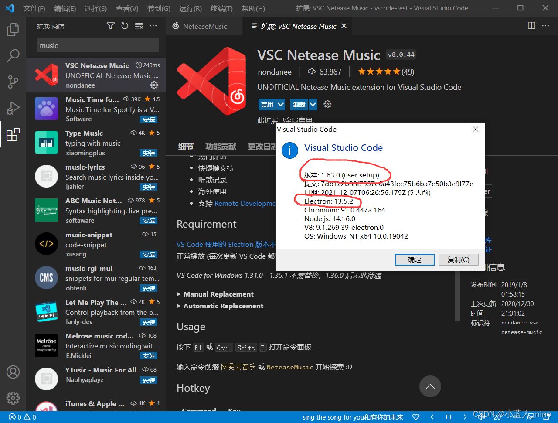Select the 细节 details tab
Image resolution: width=558 pixels, height=423 pixels.
pos(186,147)
